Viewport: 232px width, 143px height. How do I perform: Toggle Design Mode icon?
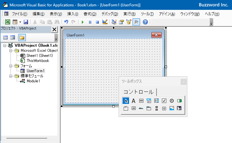105,22
